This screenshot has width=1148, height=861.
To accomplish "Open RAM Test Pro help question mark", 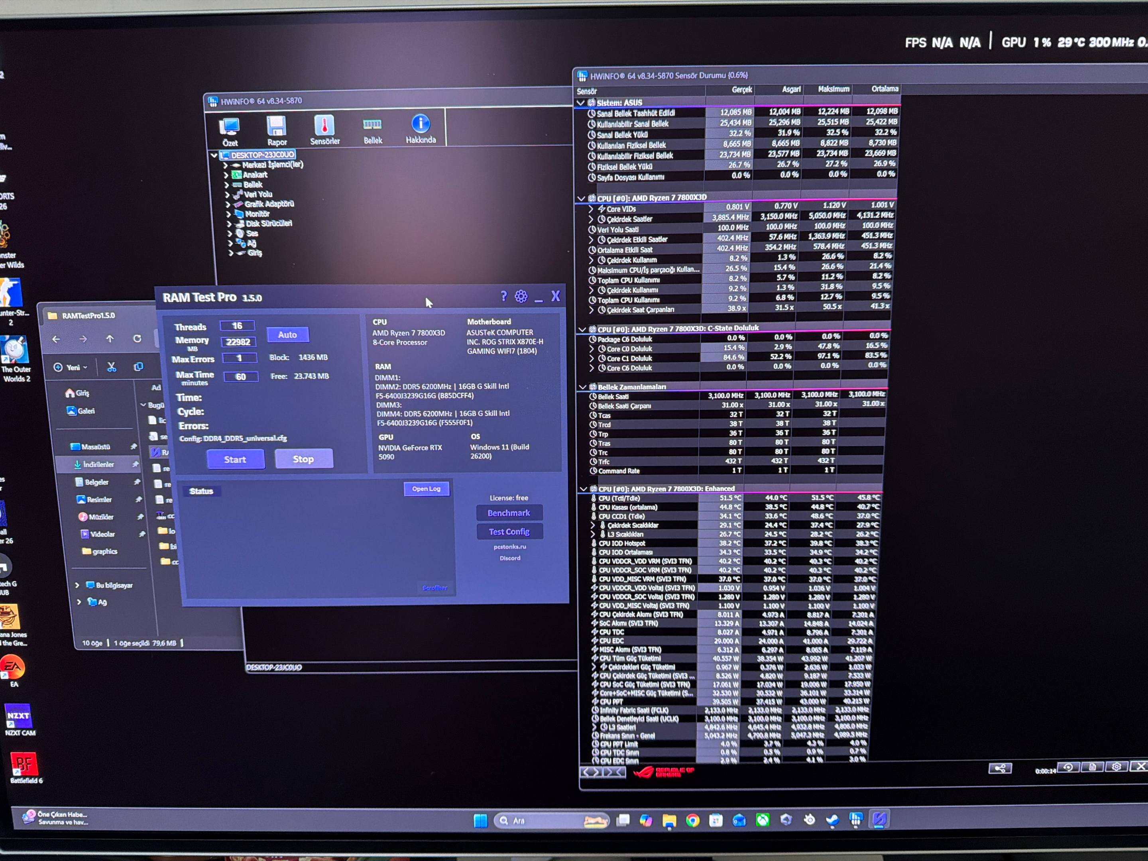I will [503, 296].
